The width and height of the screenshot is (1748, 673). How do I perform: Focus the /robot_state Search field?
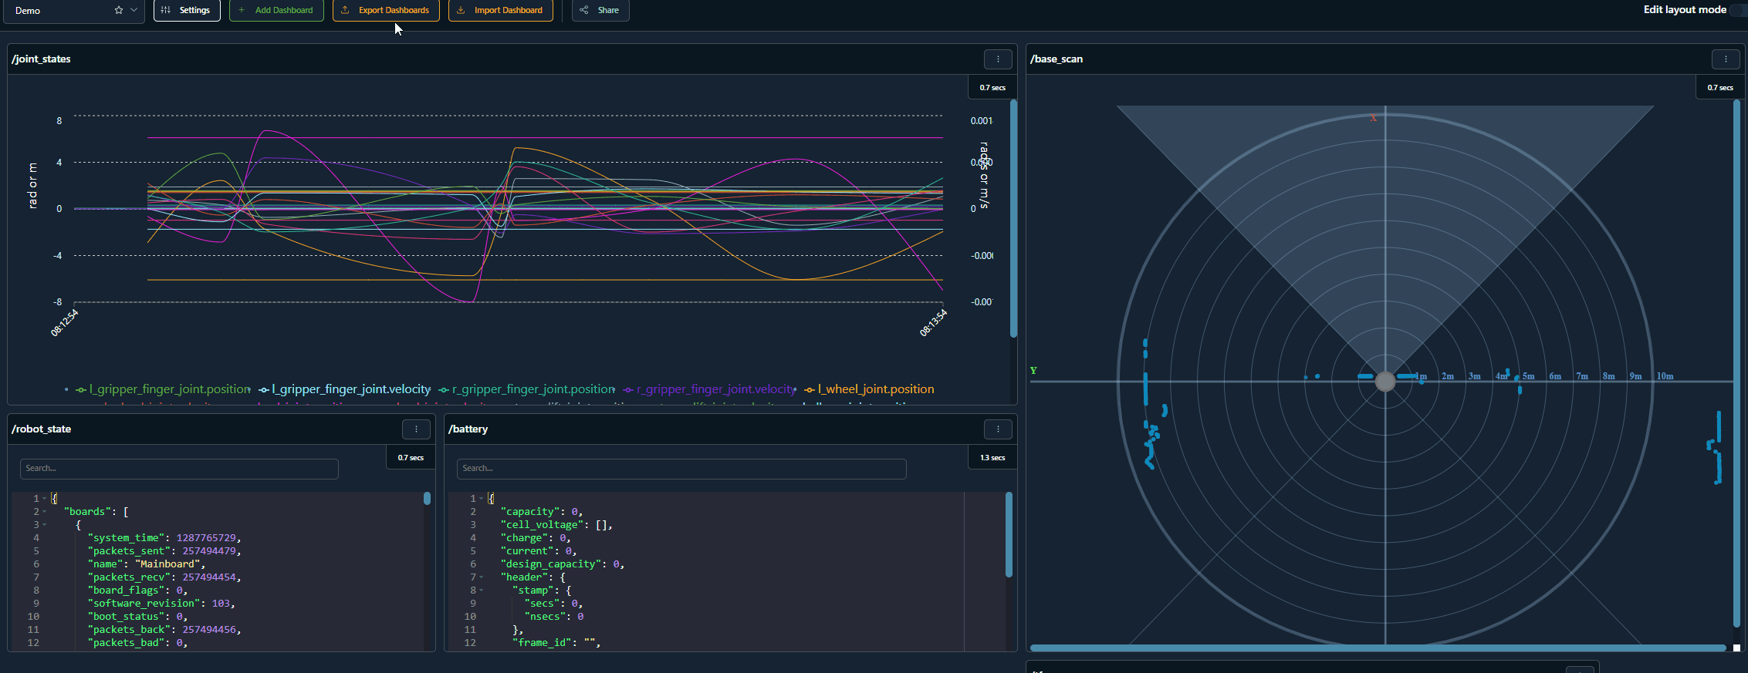pos(179,469)
